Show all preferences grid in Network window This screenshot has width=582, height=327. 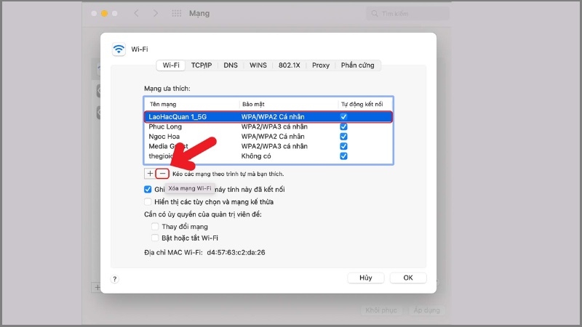coord(177,13)
